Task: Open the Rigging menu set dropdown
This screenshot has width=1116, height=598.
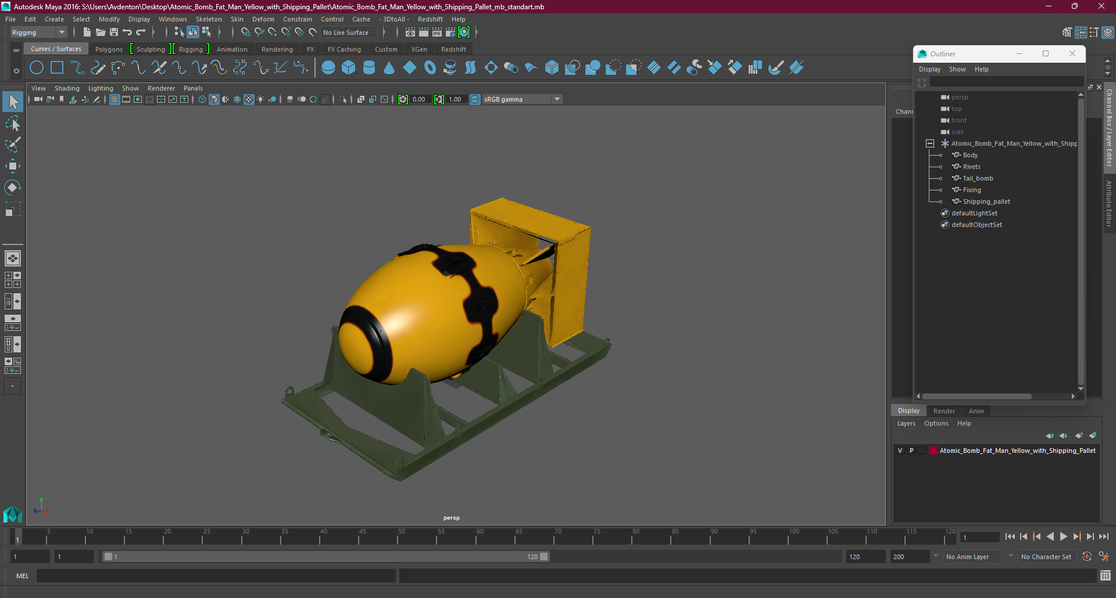Action: (38, 33)
